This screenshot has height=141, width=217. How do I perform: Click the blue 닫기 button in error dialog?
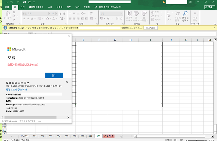(54, 75)
